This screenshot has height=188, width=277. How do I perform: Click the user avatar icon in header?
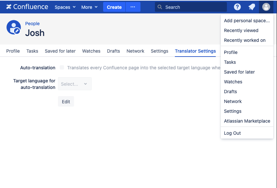click(x=266, y=7)
